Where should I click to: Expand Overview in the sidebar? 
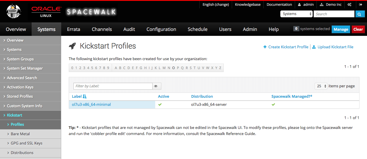point(30,40)
